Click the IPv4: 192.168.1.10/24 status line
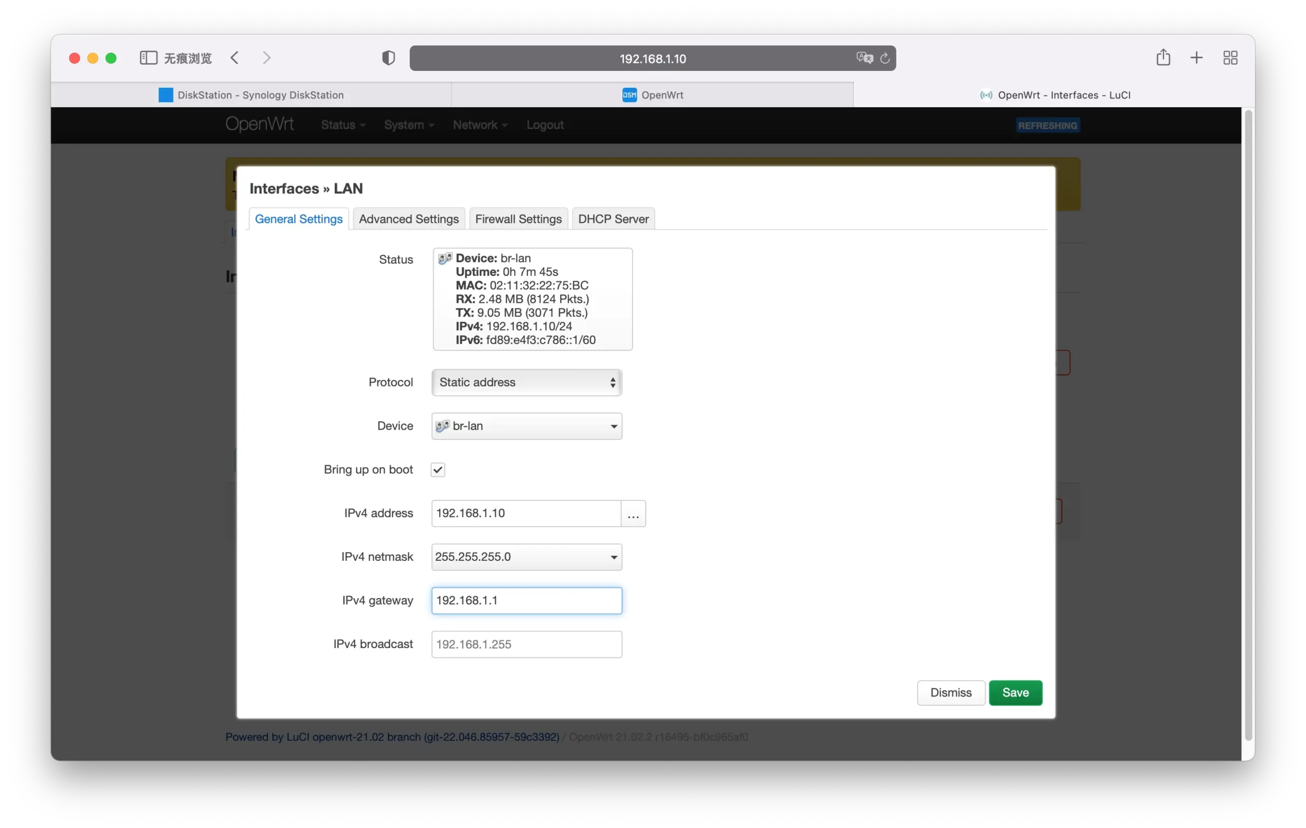Screen dimensions: 1306x828 pyautogui.click(x=514, y=326)
